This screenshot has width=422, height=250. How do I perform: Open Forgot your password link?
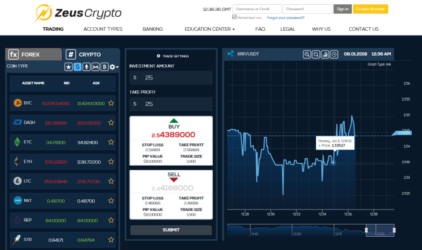(286, 17)
